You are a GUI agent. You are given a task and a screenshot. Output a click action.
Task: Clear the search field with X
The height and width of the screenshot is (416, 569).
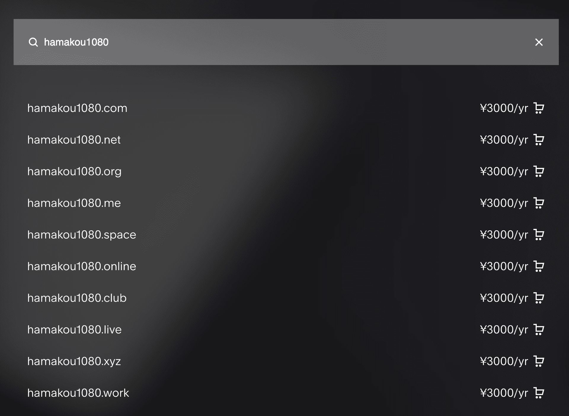tap(539, 42)
